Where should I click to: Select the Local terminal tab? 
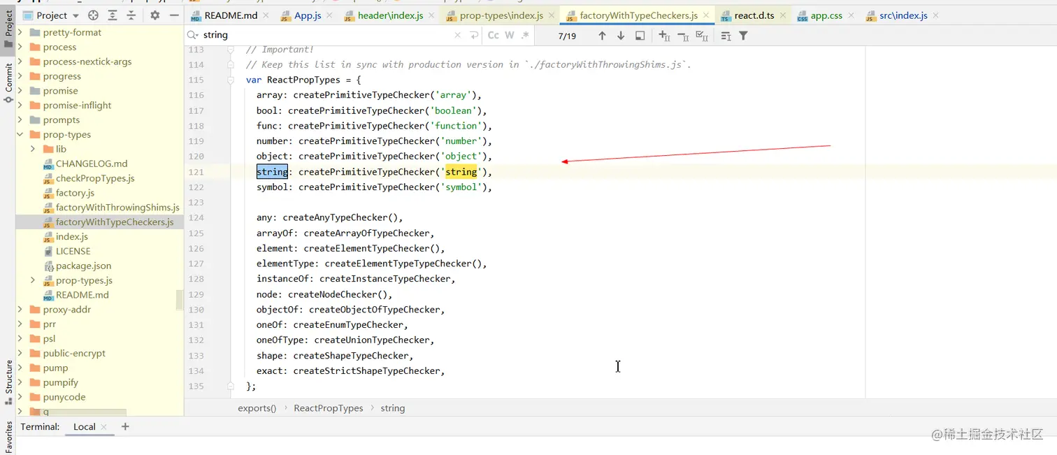click(x=84, y=427)
